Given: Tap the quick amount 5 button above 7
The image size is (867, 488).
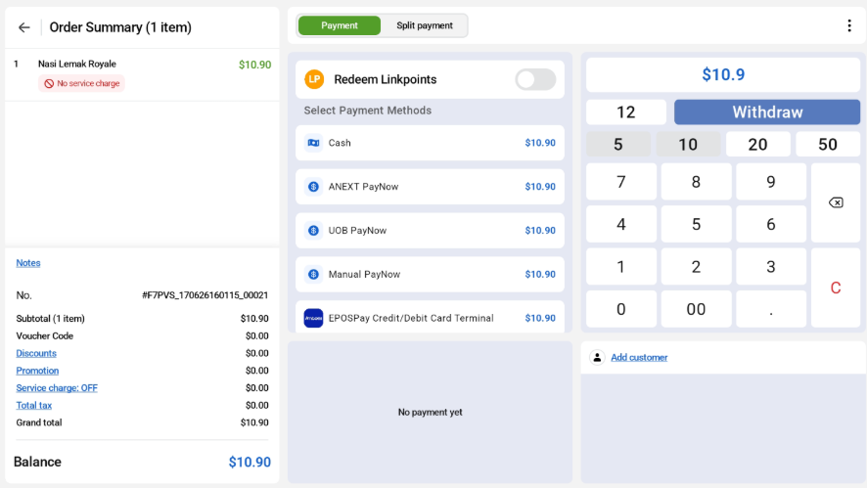Looking at the screenshot, I should click(618, 144).
